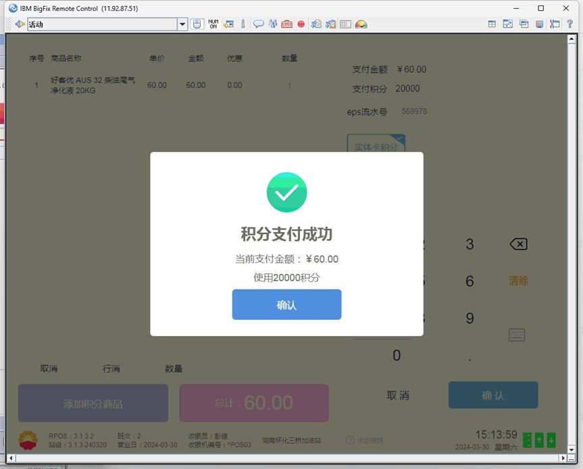Click the backspace key icon on keypad
Image resolution: width=583 pixels, height=469 pixels.
pyautogui.click(x=518, y=244)
